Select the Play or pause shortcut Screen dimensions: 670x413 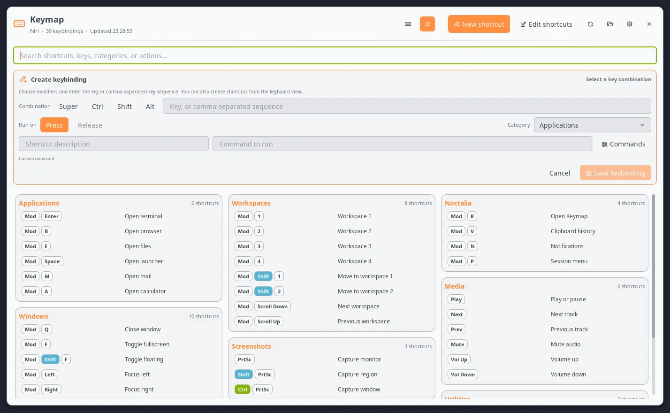coord(545,299)
